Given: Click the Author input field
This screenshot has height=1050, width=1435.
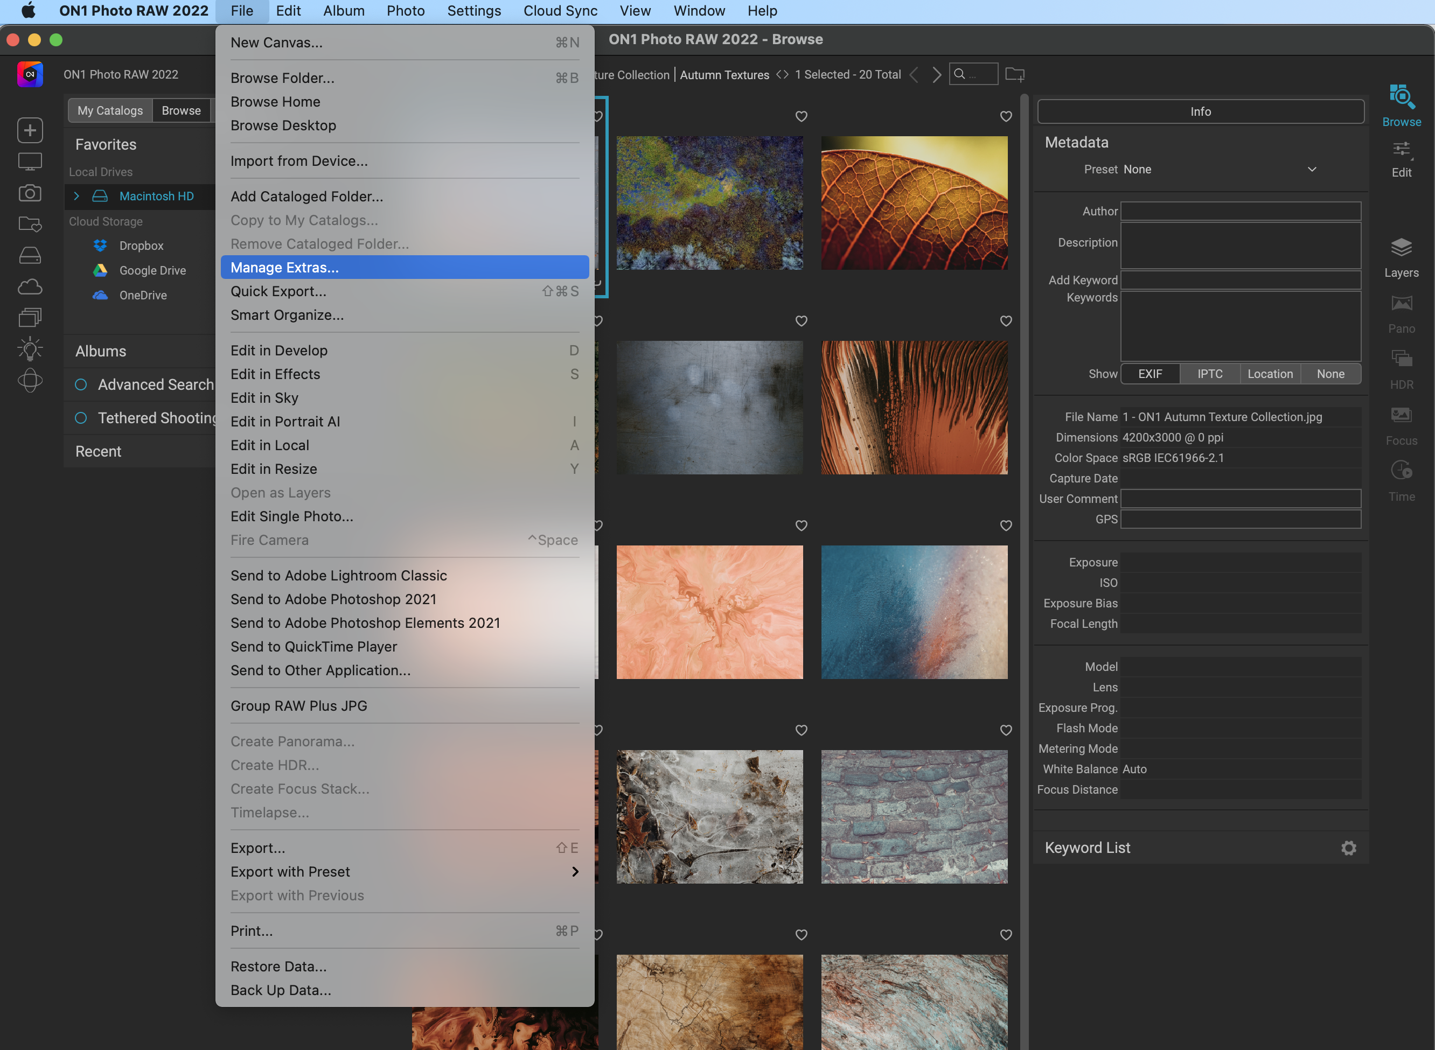Looking at the screenshot, I should pyautogui.click(x=1240, y=211).
